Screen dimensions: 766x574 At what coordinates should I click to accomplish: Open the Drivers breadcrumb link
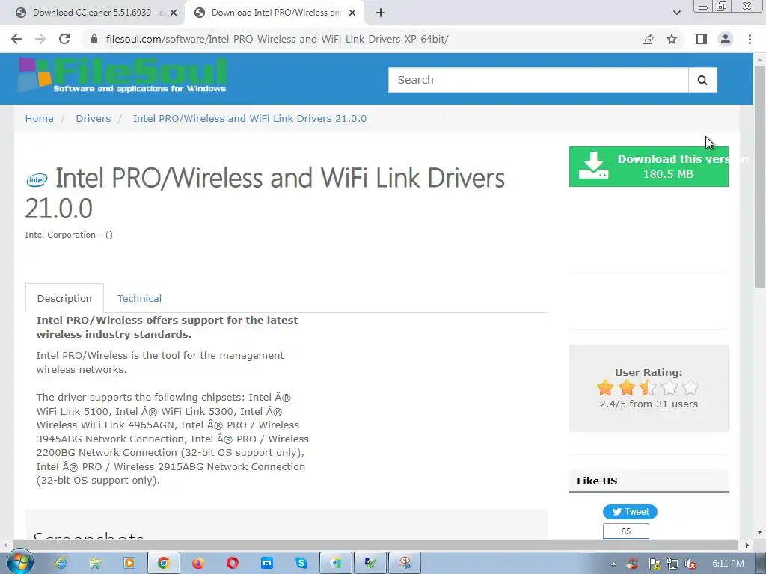[x=94, y=119]
